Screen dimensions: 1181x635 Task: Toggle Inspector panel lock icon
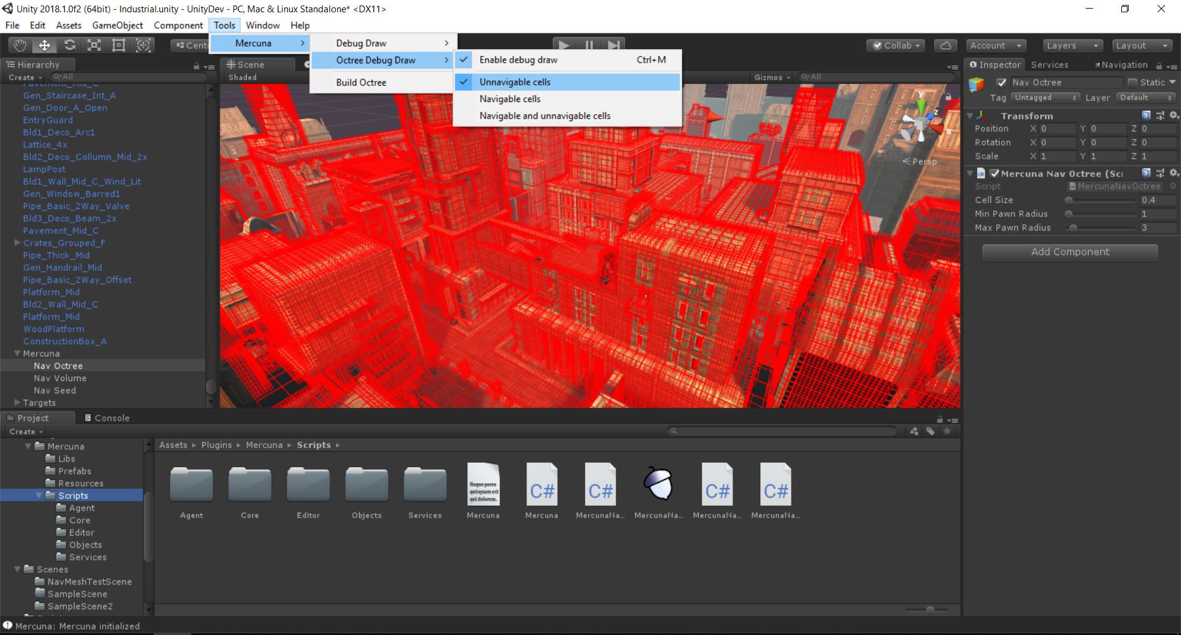1159,65
